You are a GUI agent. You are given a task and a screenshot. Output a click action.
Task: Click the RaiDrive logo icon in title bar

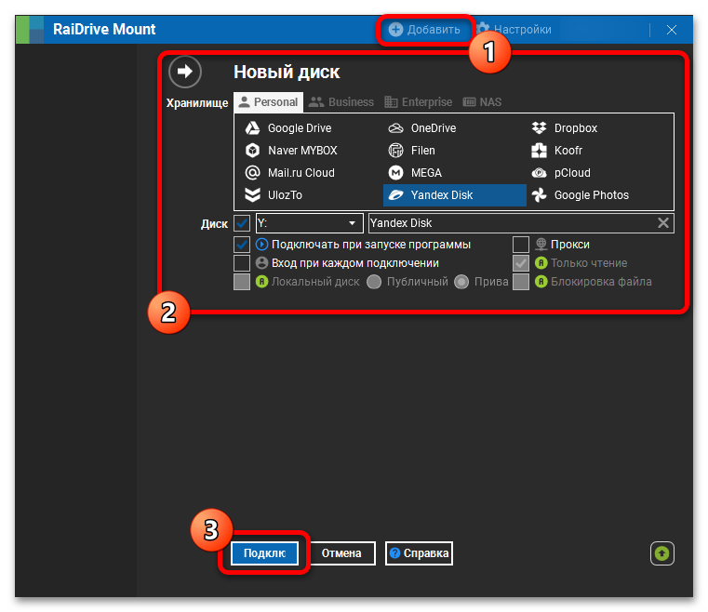point(30,30)
